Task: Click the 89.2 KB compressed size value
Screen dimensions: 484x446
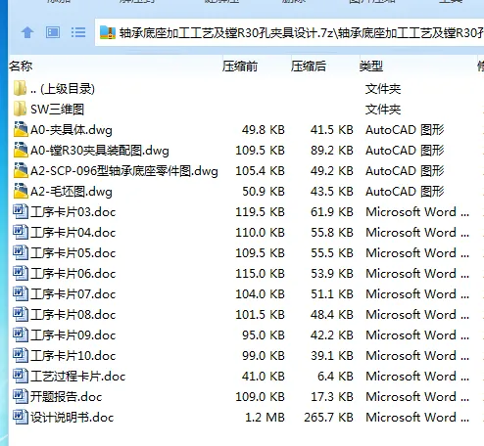Action: click(x=332, y=151)
